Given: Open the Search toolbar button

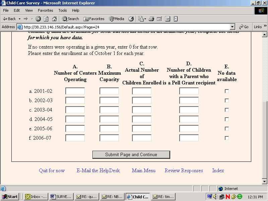Looking at the screenshot, I should 71,19.
